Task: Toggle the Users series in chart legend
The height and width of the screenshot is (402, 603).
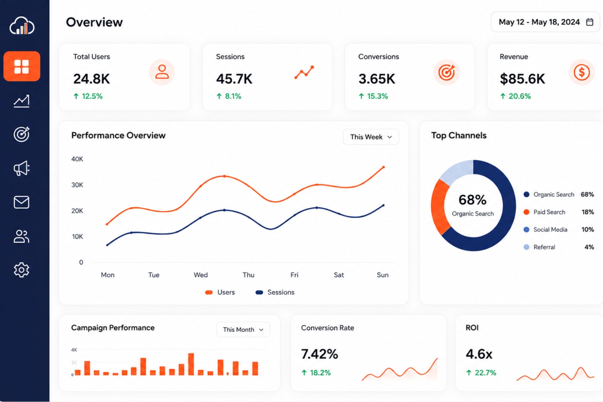Action: pyautogui.click(x=220, y=292)
